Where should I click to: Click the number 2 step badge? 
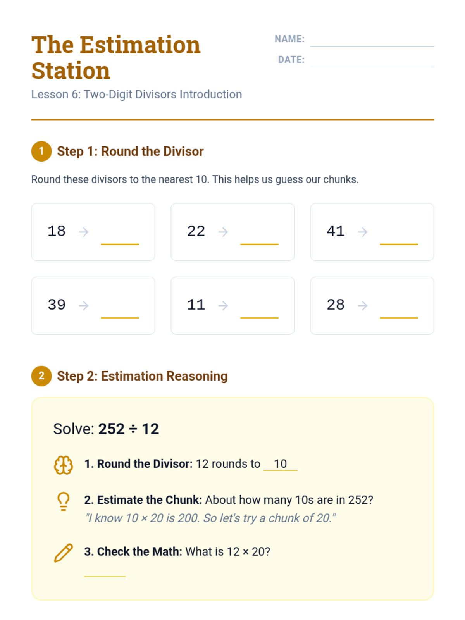pos(41,376)
